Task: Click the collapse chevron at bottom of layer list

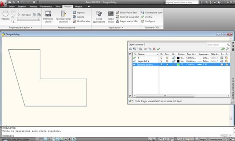Action: coord(130,96)
